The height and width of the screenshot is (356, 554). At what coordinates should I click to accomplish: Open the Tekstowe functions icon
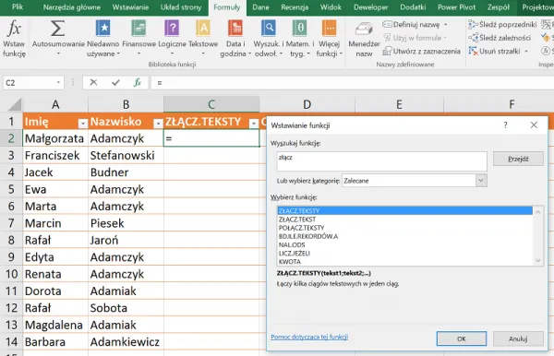(x=203, y=29)
